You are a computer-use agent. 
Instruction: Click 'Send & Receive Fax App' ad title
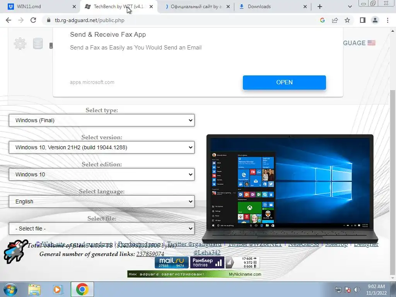coord(108,34)
